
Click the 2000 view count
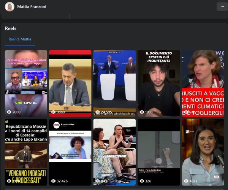coord(16,112)
